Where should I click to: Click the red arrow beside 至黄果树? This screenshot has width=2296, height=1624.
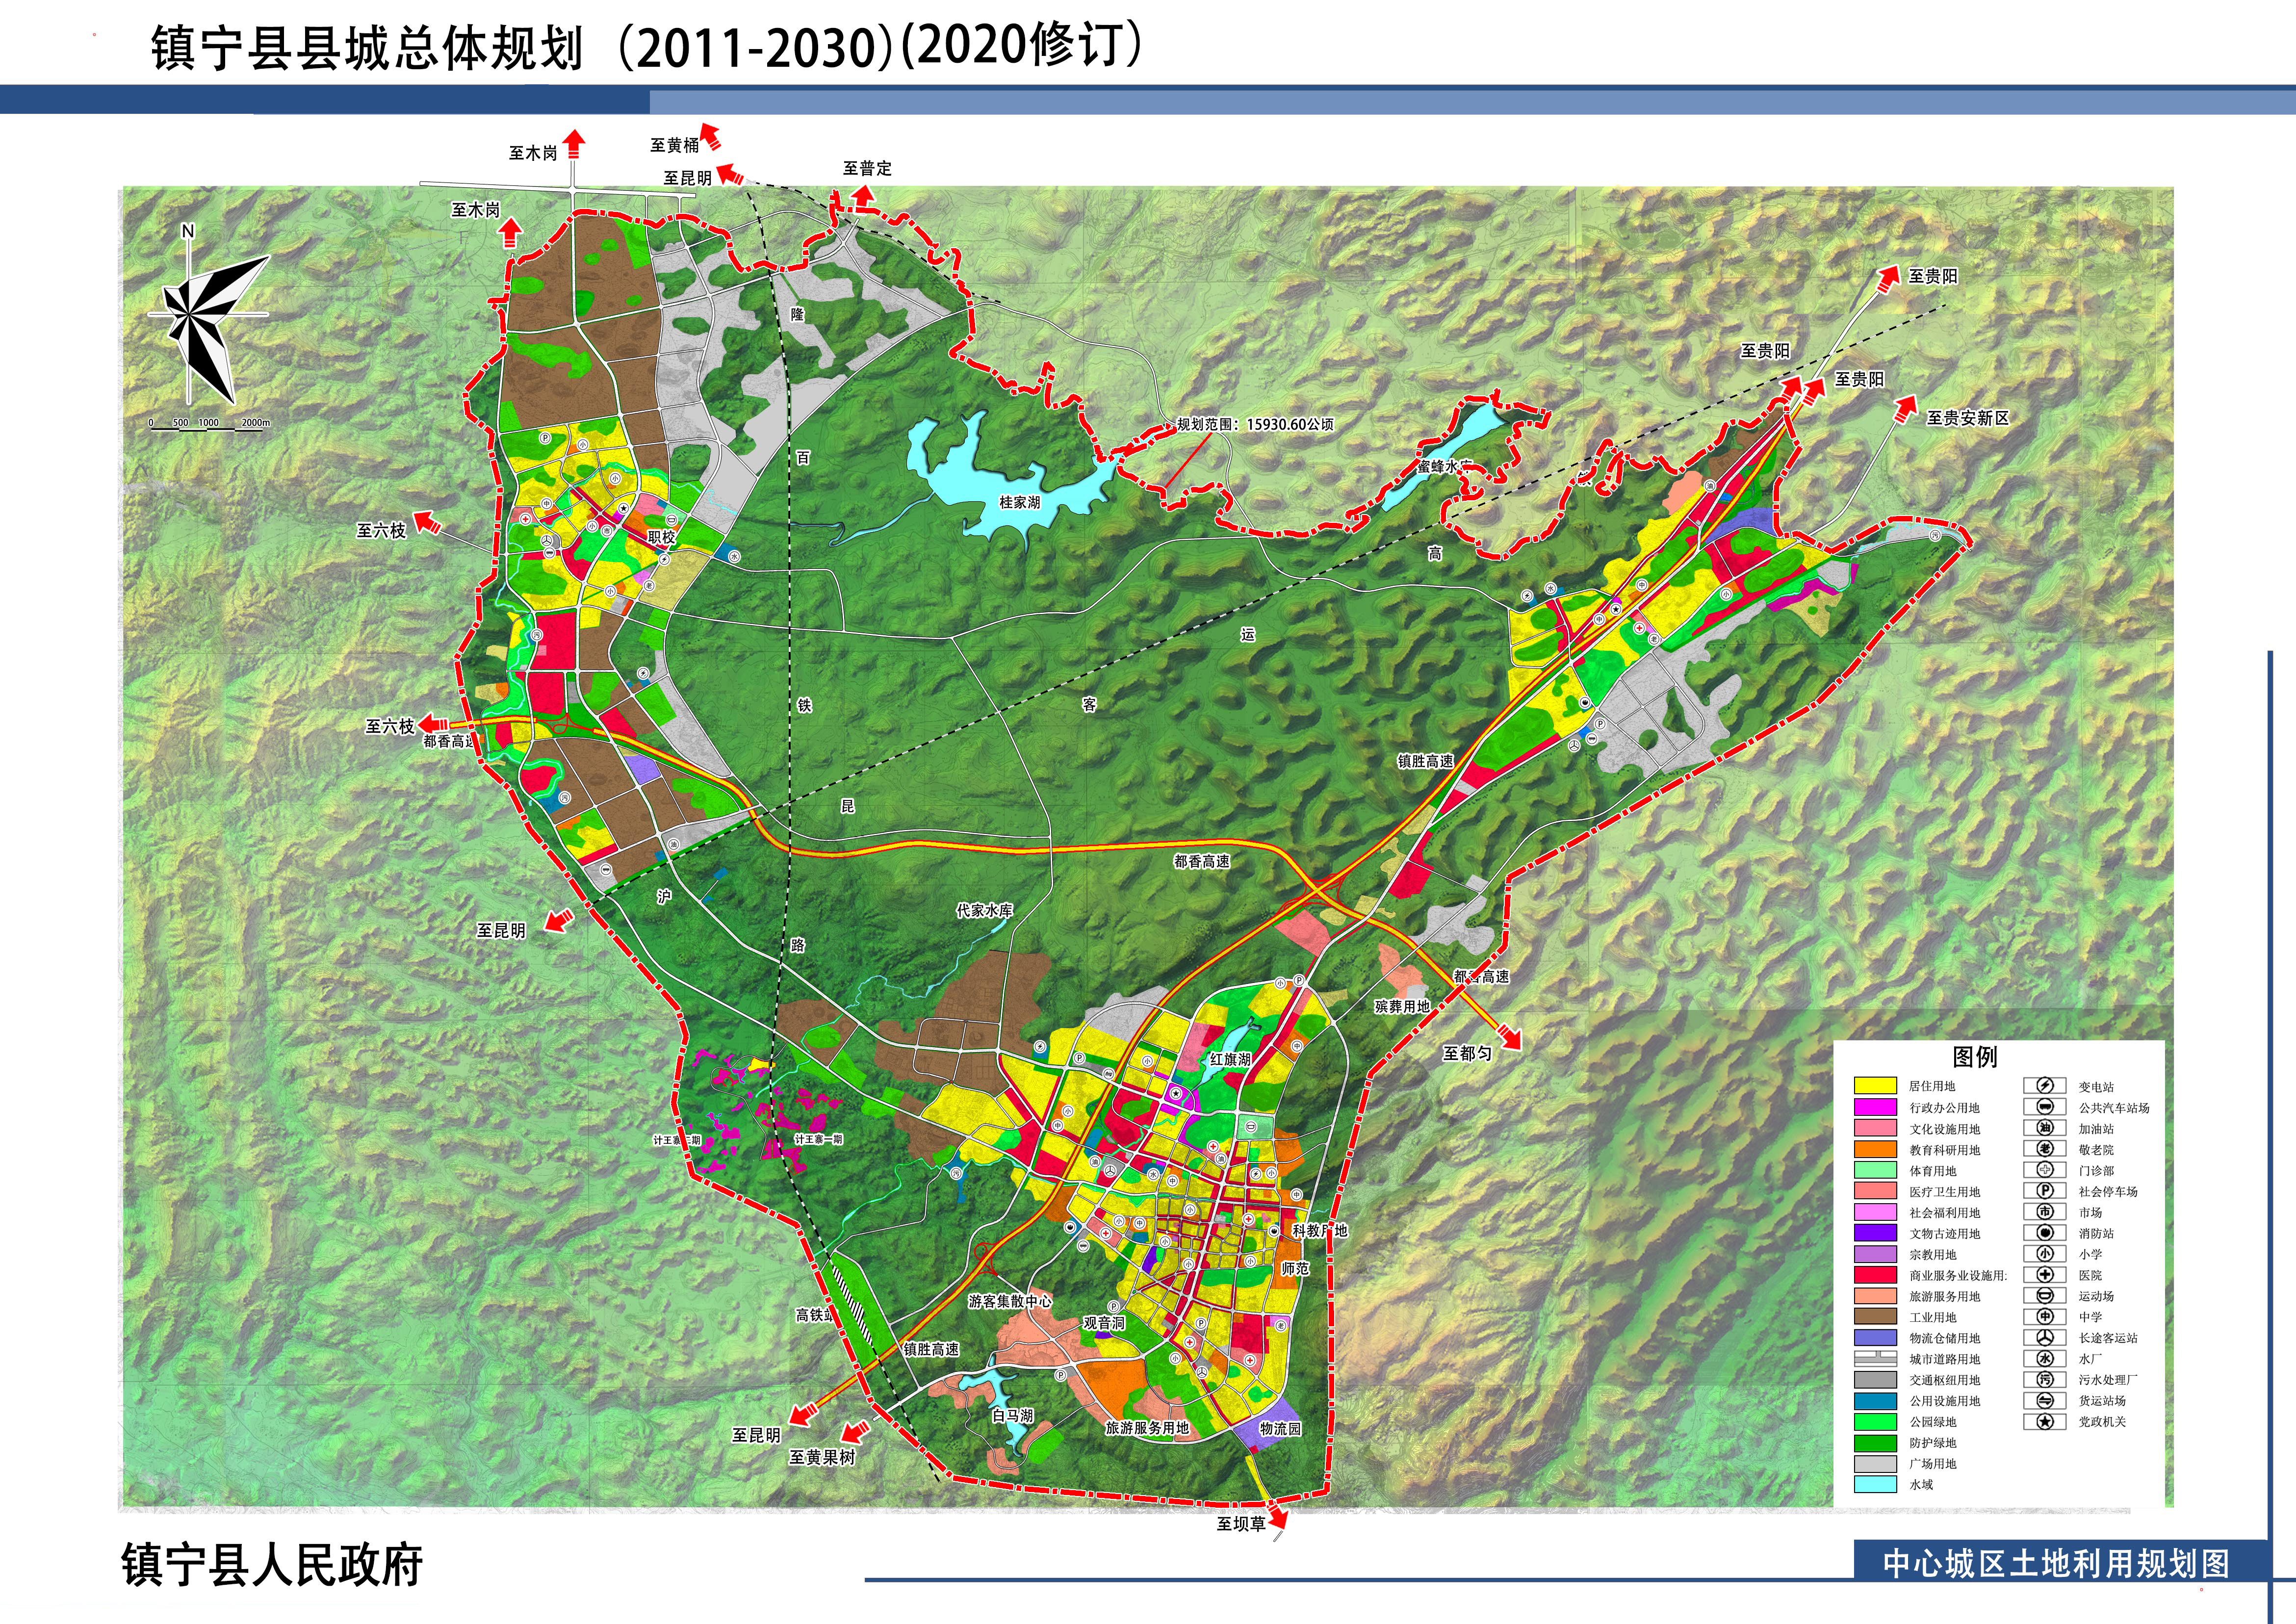click(x=855, y=1432)
